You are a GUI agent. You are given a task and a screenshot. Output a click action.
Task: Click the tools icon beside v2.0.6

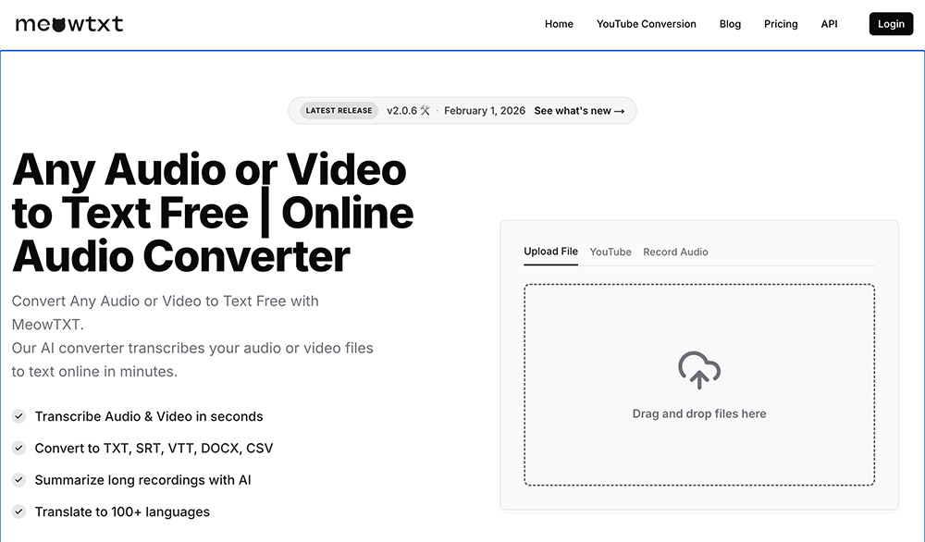coord(425,111)
